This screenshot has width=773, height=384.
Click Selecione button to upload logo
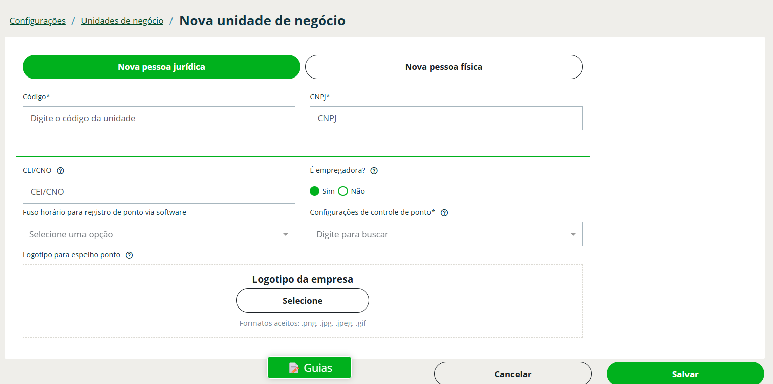pos(302,301)
